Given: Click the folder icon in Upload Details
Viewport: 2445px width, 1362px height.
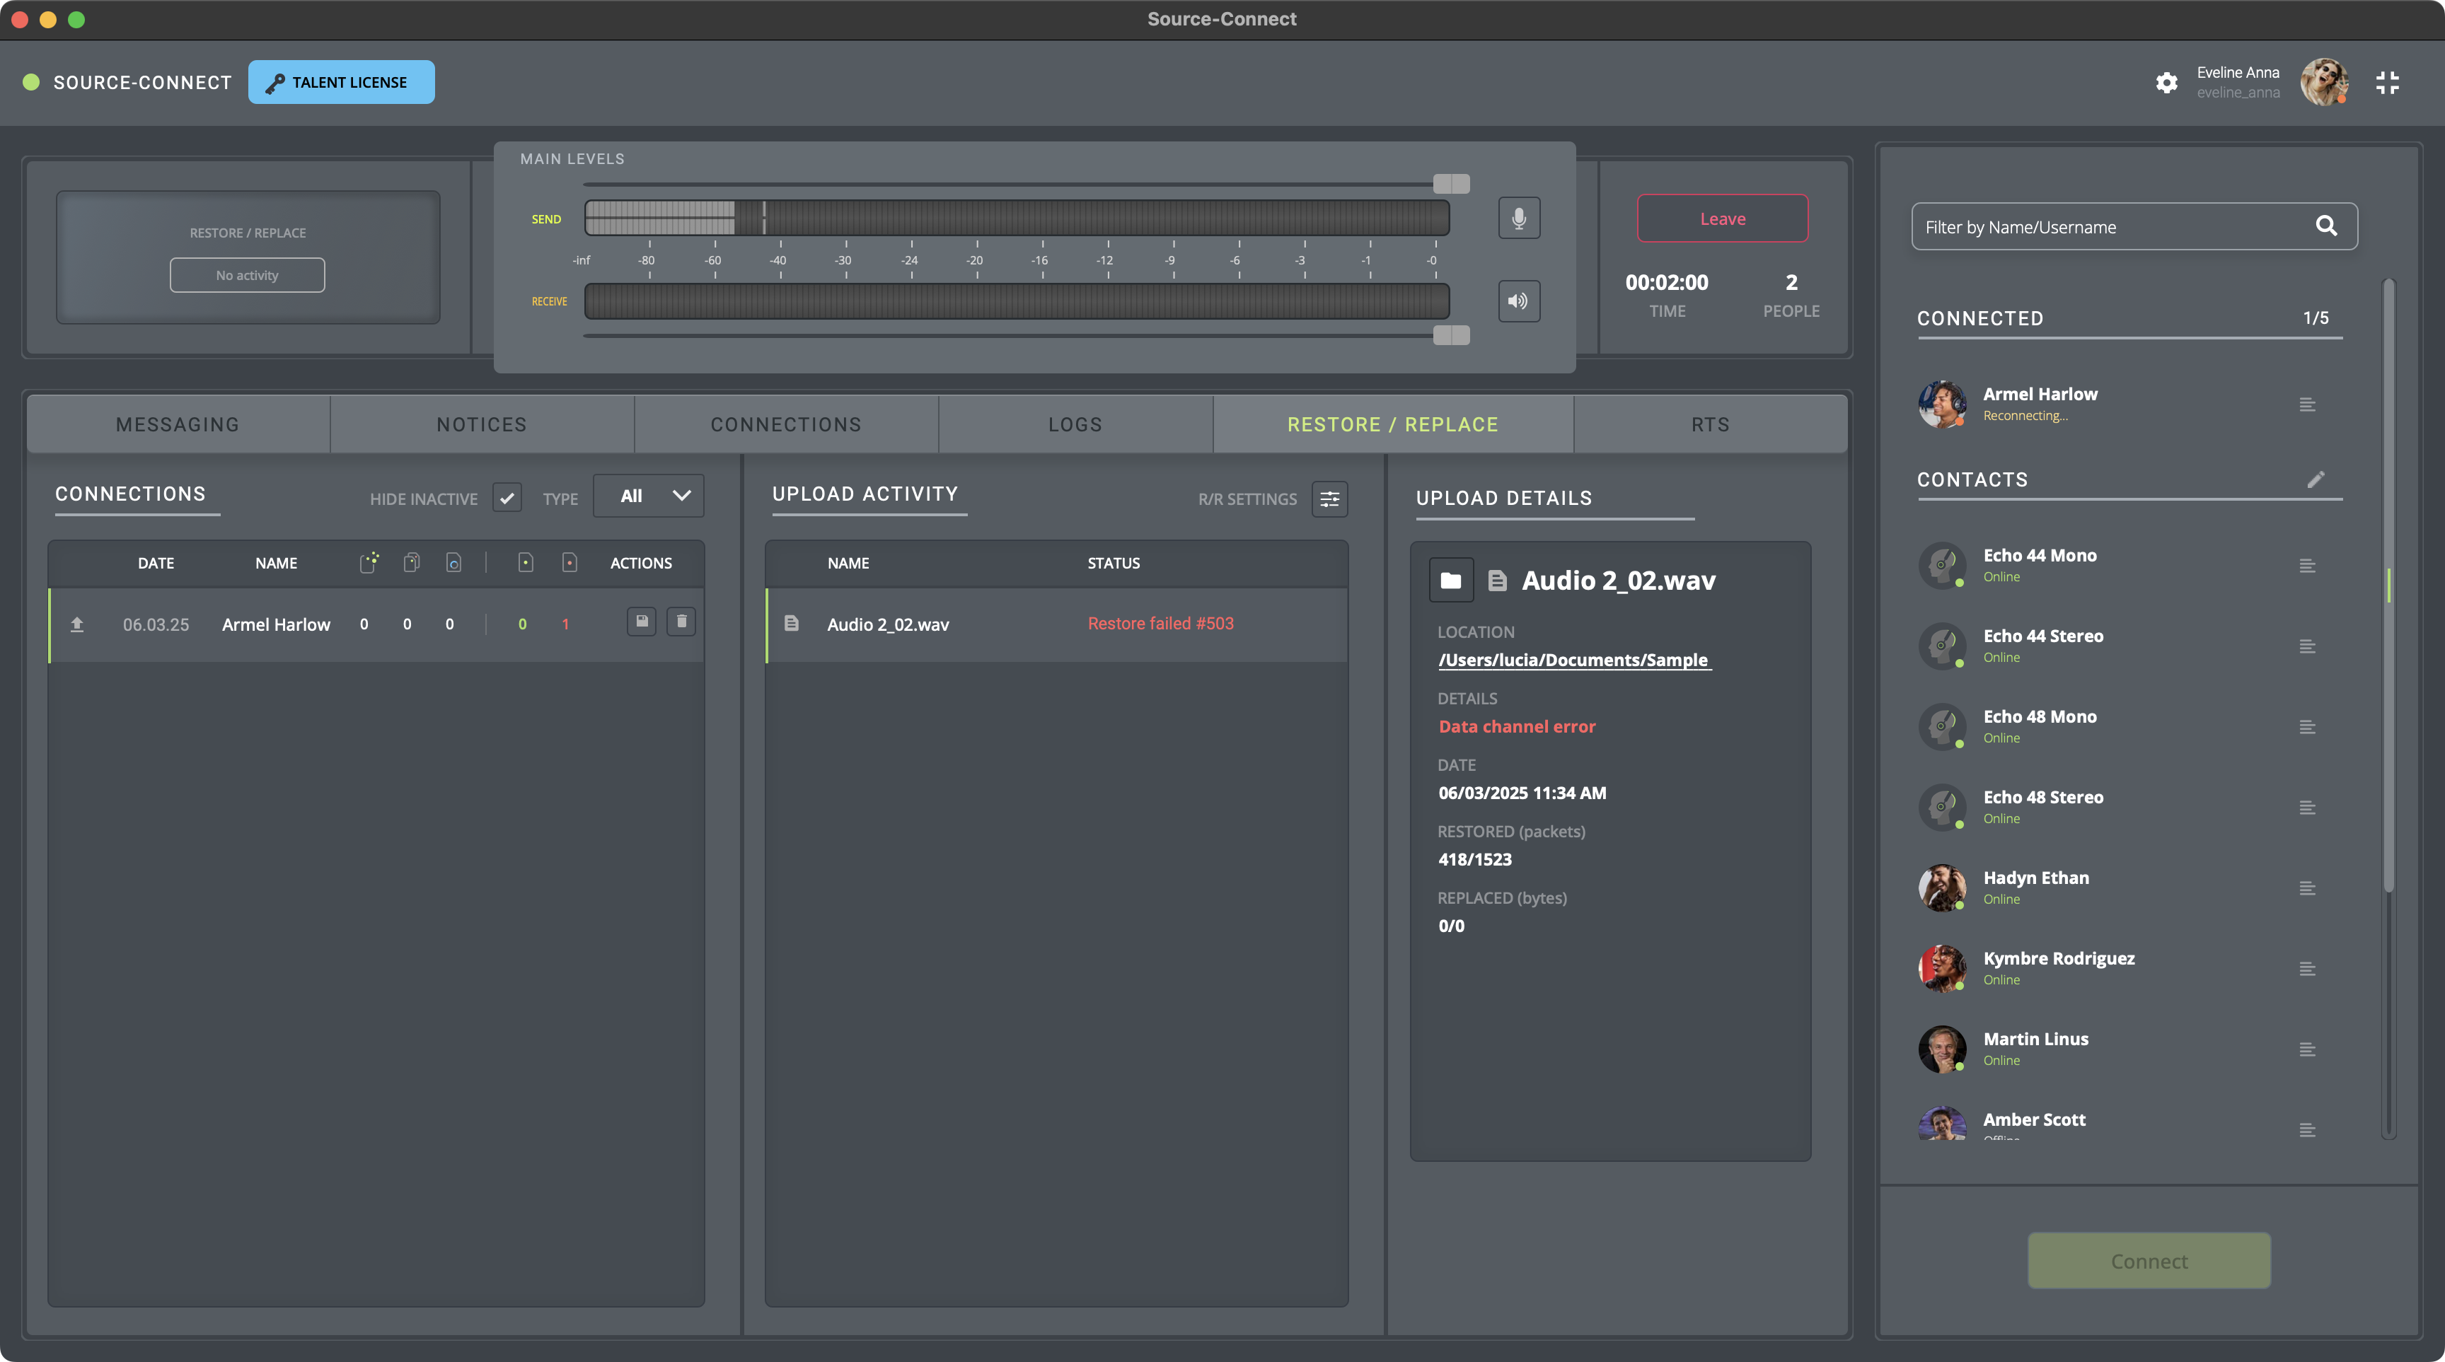Looking at the screenshot, I should pyautogui.click(x=1450, y=581).
